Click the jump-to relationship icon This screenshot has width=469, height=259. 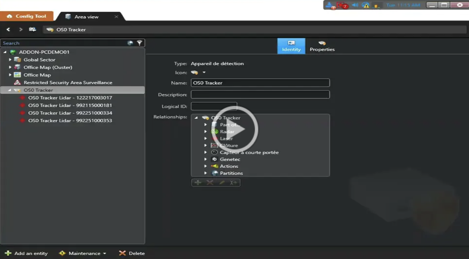(233, 183)
